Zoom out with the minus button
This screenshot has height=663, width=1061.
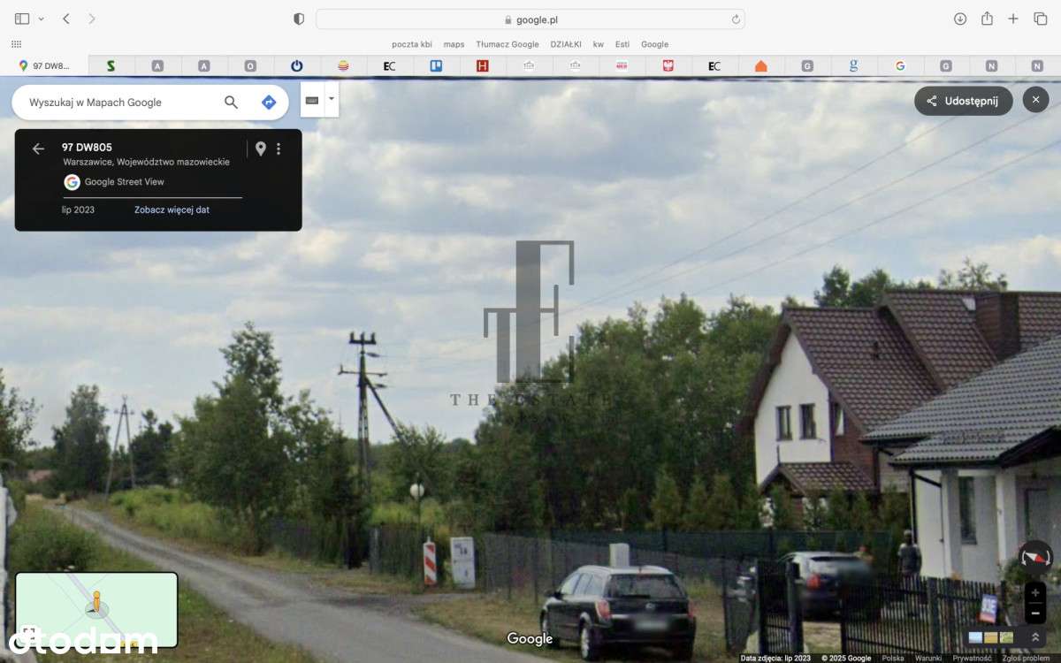[1035, 613]
